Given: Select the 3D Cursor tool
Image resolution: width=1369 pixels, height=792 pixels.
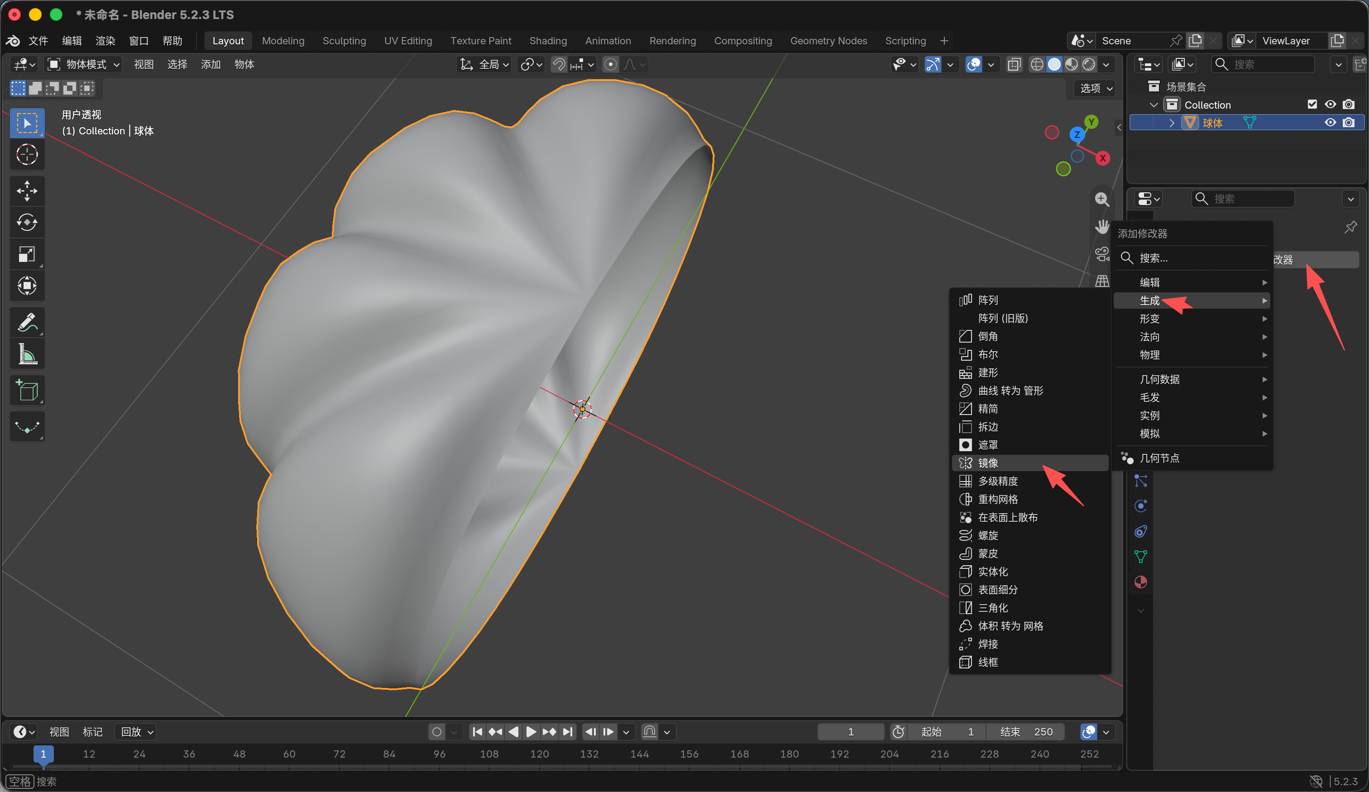Looking at the screenshot, I should 27,154.
